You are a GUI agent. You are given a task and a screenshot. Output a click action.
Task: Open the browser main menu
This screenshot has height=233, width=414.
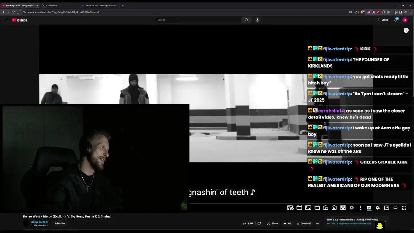coord(410,12)
